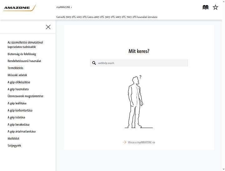The image size is (225, 171).
Task: Click the scrollbar down arrow
Action: [x=223, y=169]
